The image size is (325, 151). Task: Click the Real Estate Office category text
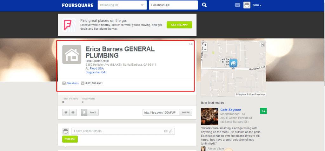pos(97,61)
